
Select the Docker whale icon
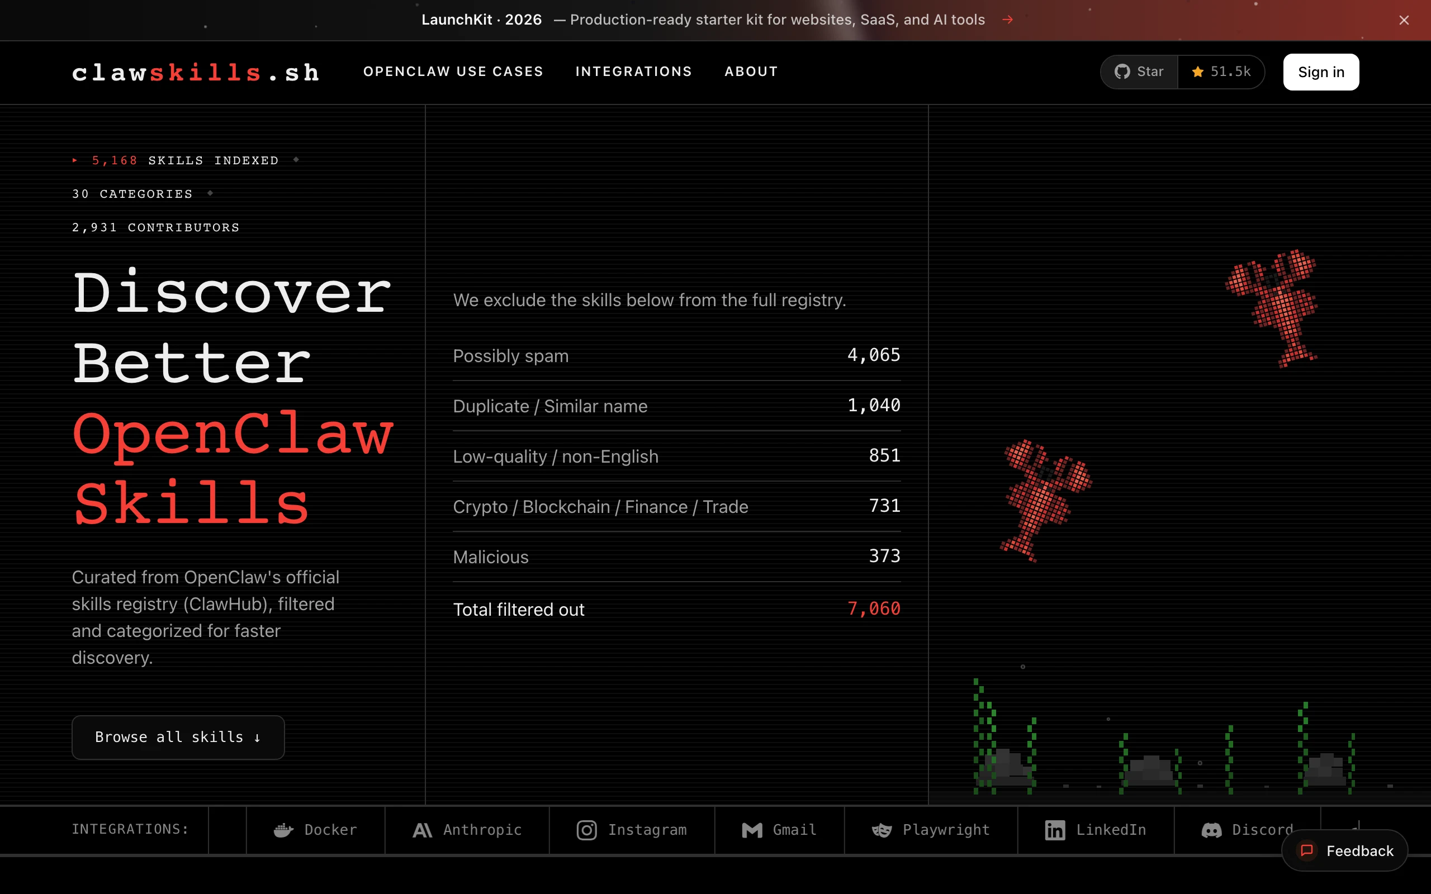(x=284, y=830)
